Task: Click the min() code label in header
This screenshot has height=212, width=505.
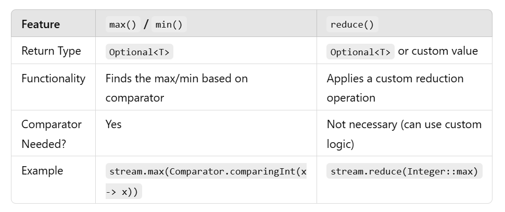Action: [169, 24]
